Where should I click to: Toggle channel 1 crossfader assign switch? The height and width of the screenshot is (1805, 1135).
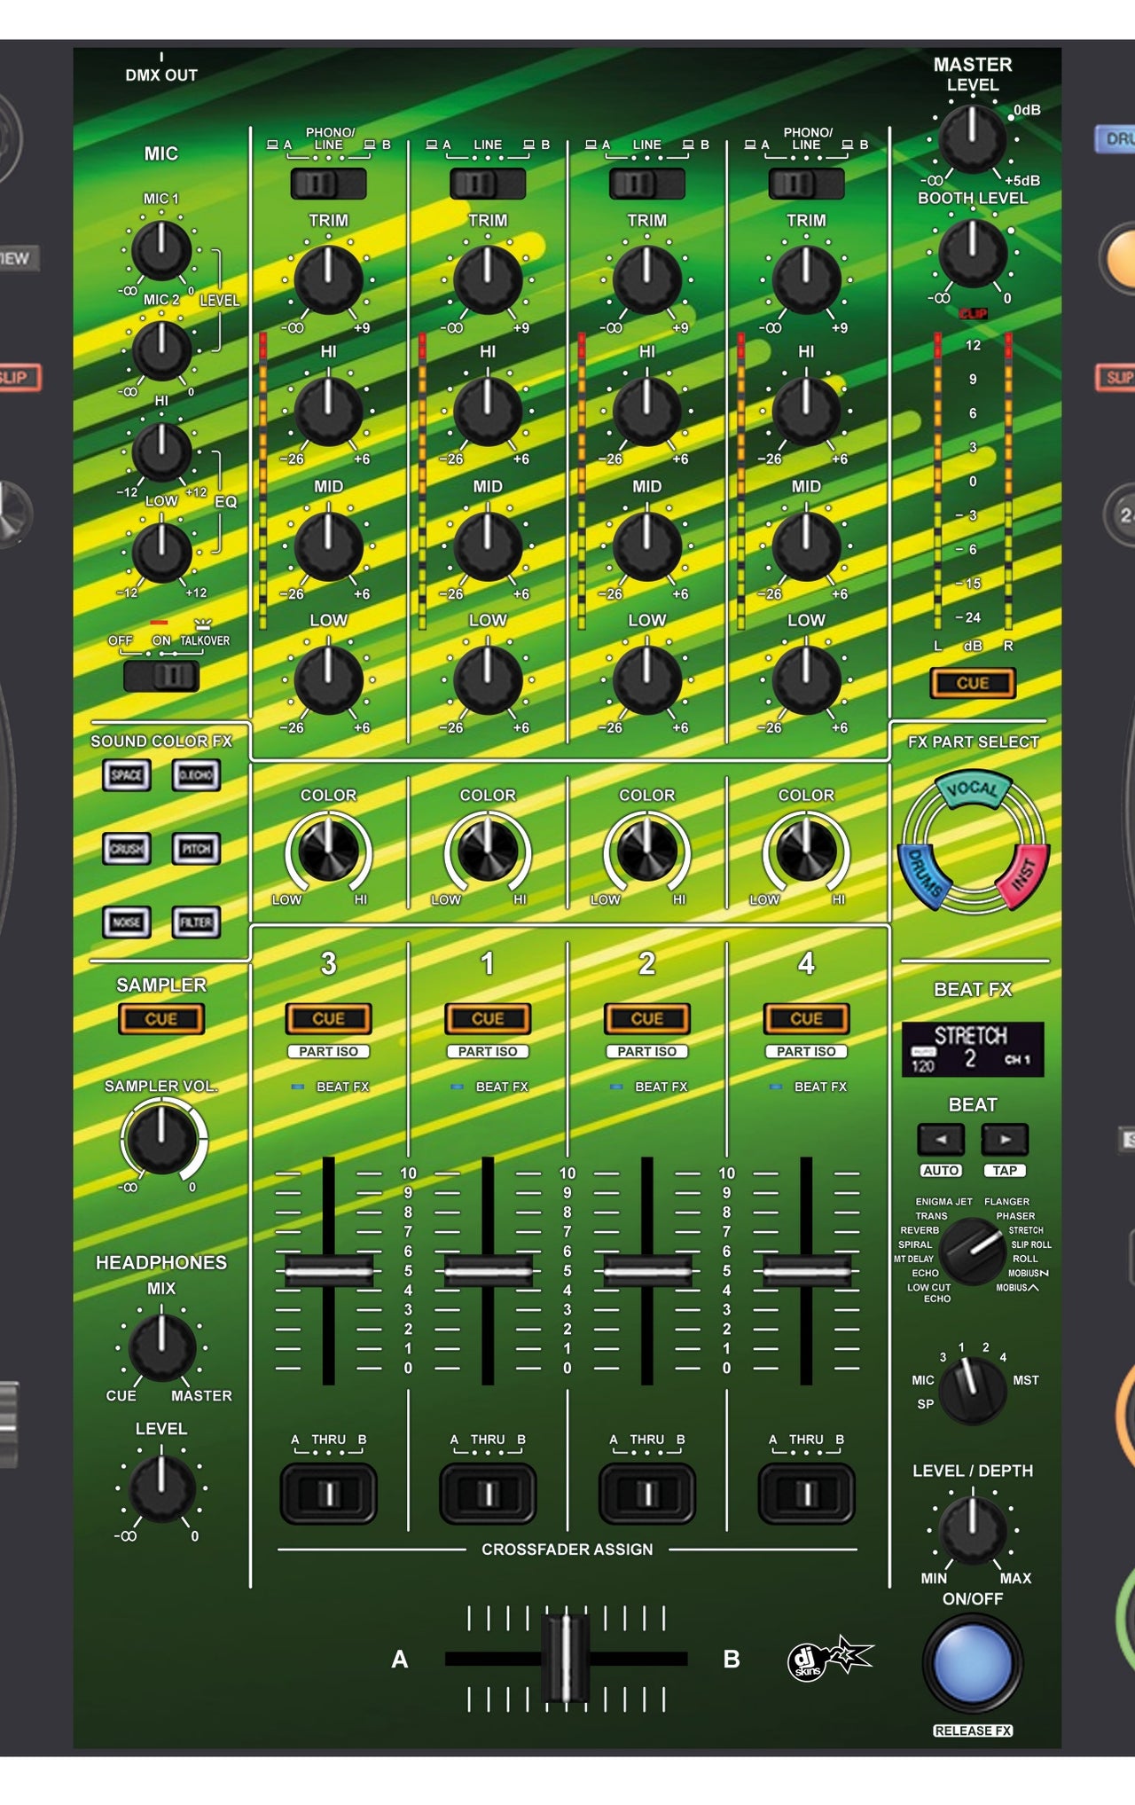pyautogui.click(x=488, y=1495)
